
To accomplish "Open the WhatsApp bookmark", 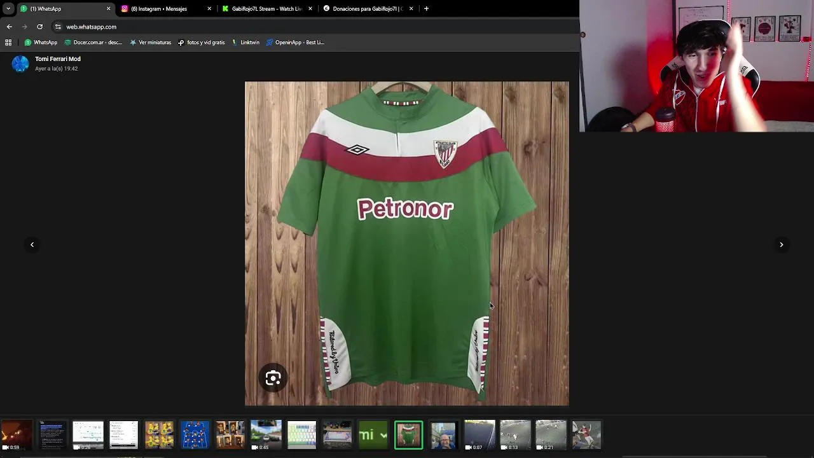I will click(x=41, y=43).
